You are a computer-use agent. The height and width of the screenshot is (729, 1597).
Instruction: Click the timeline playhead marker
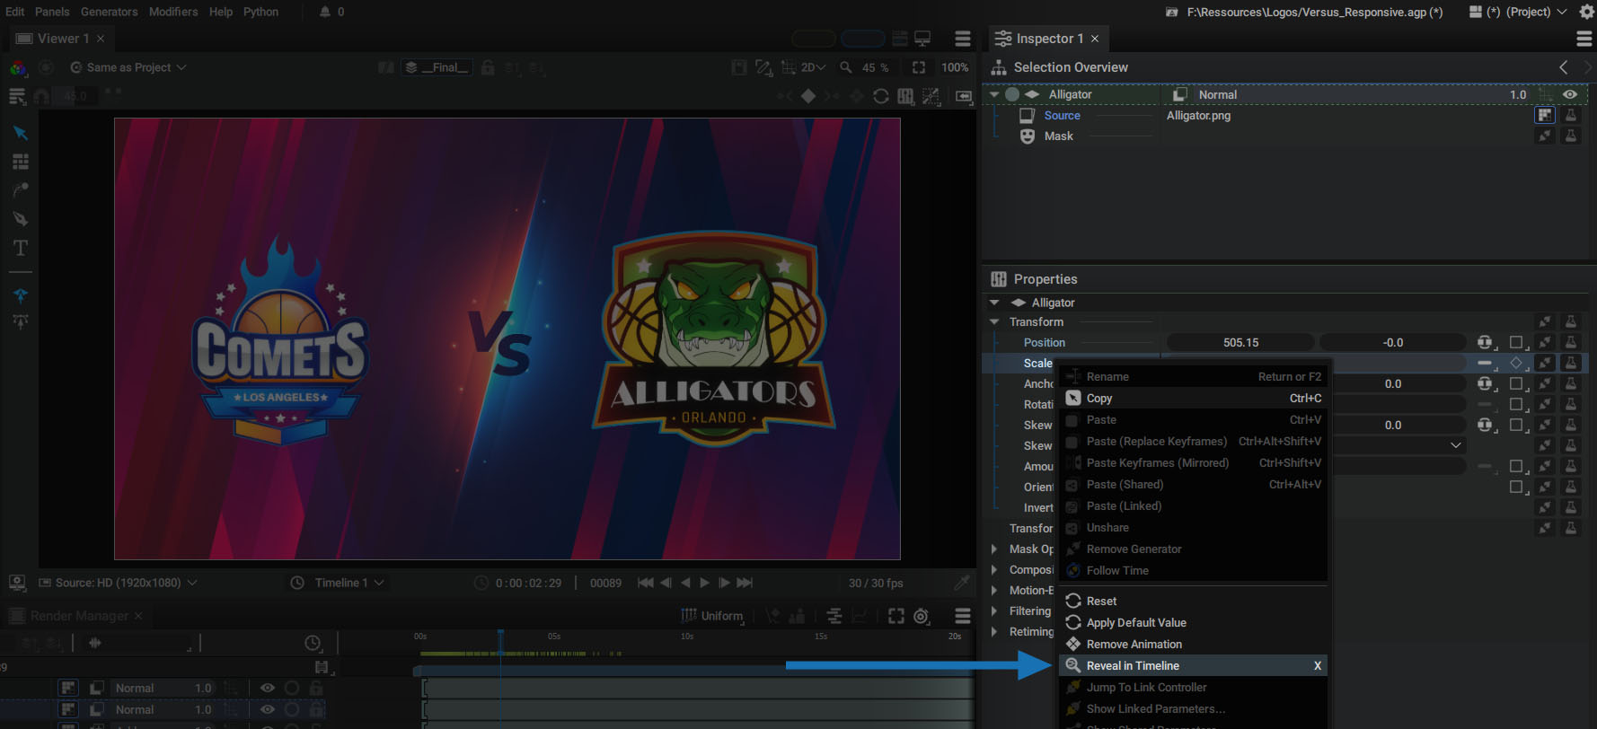coord(500,636)
